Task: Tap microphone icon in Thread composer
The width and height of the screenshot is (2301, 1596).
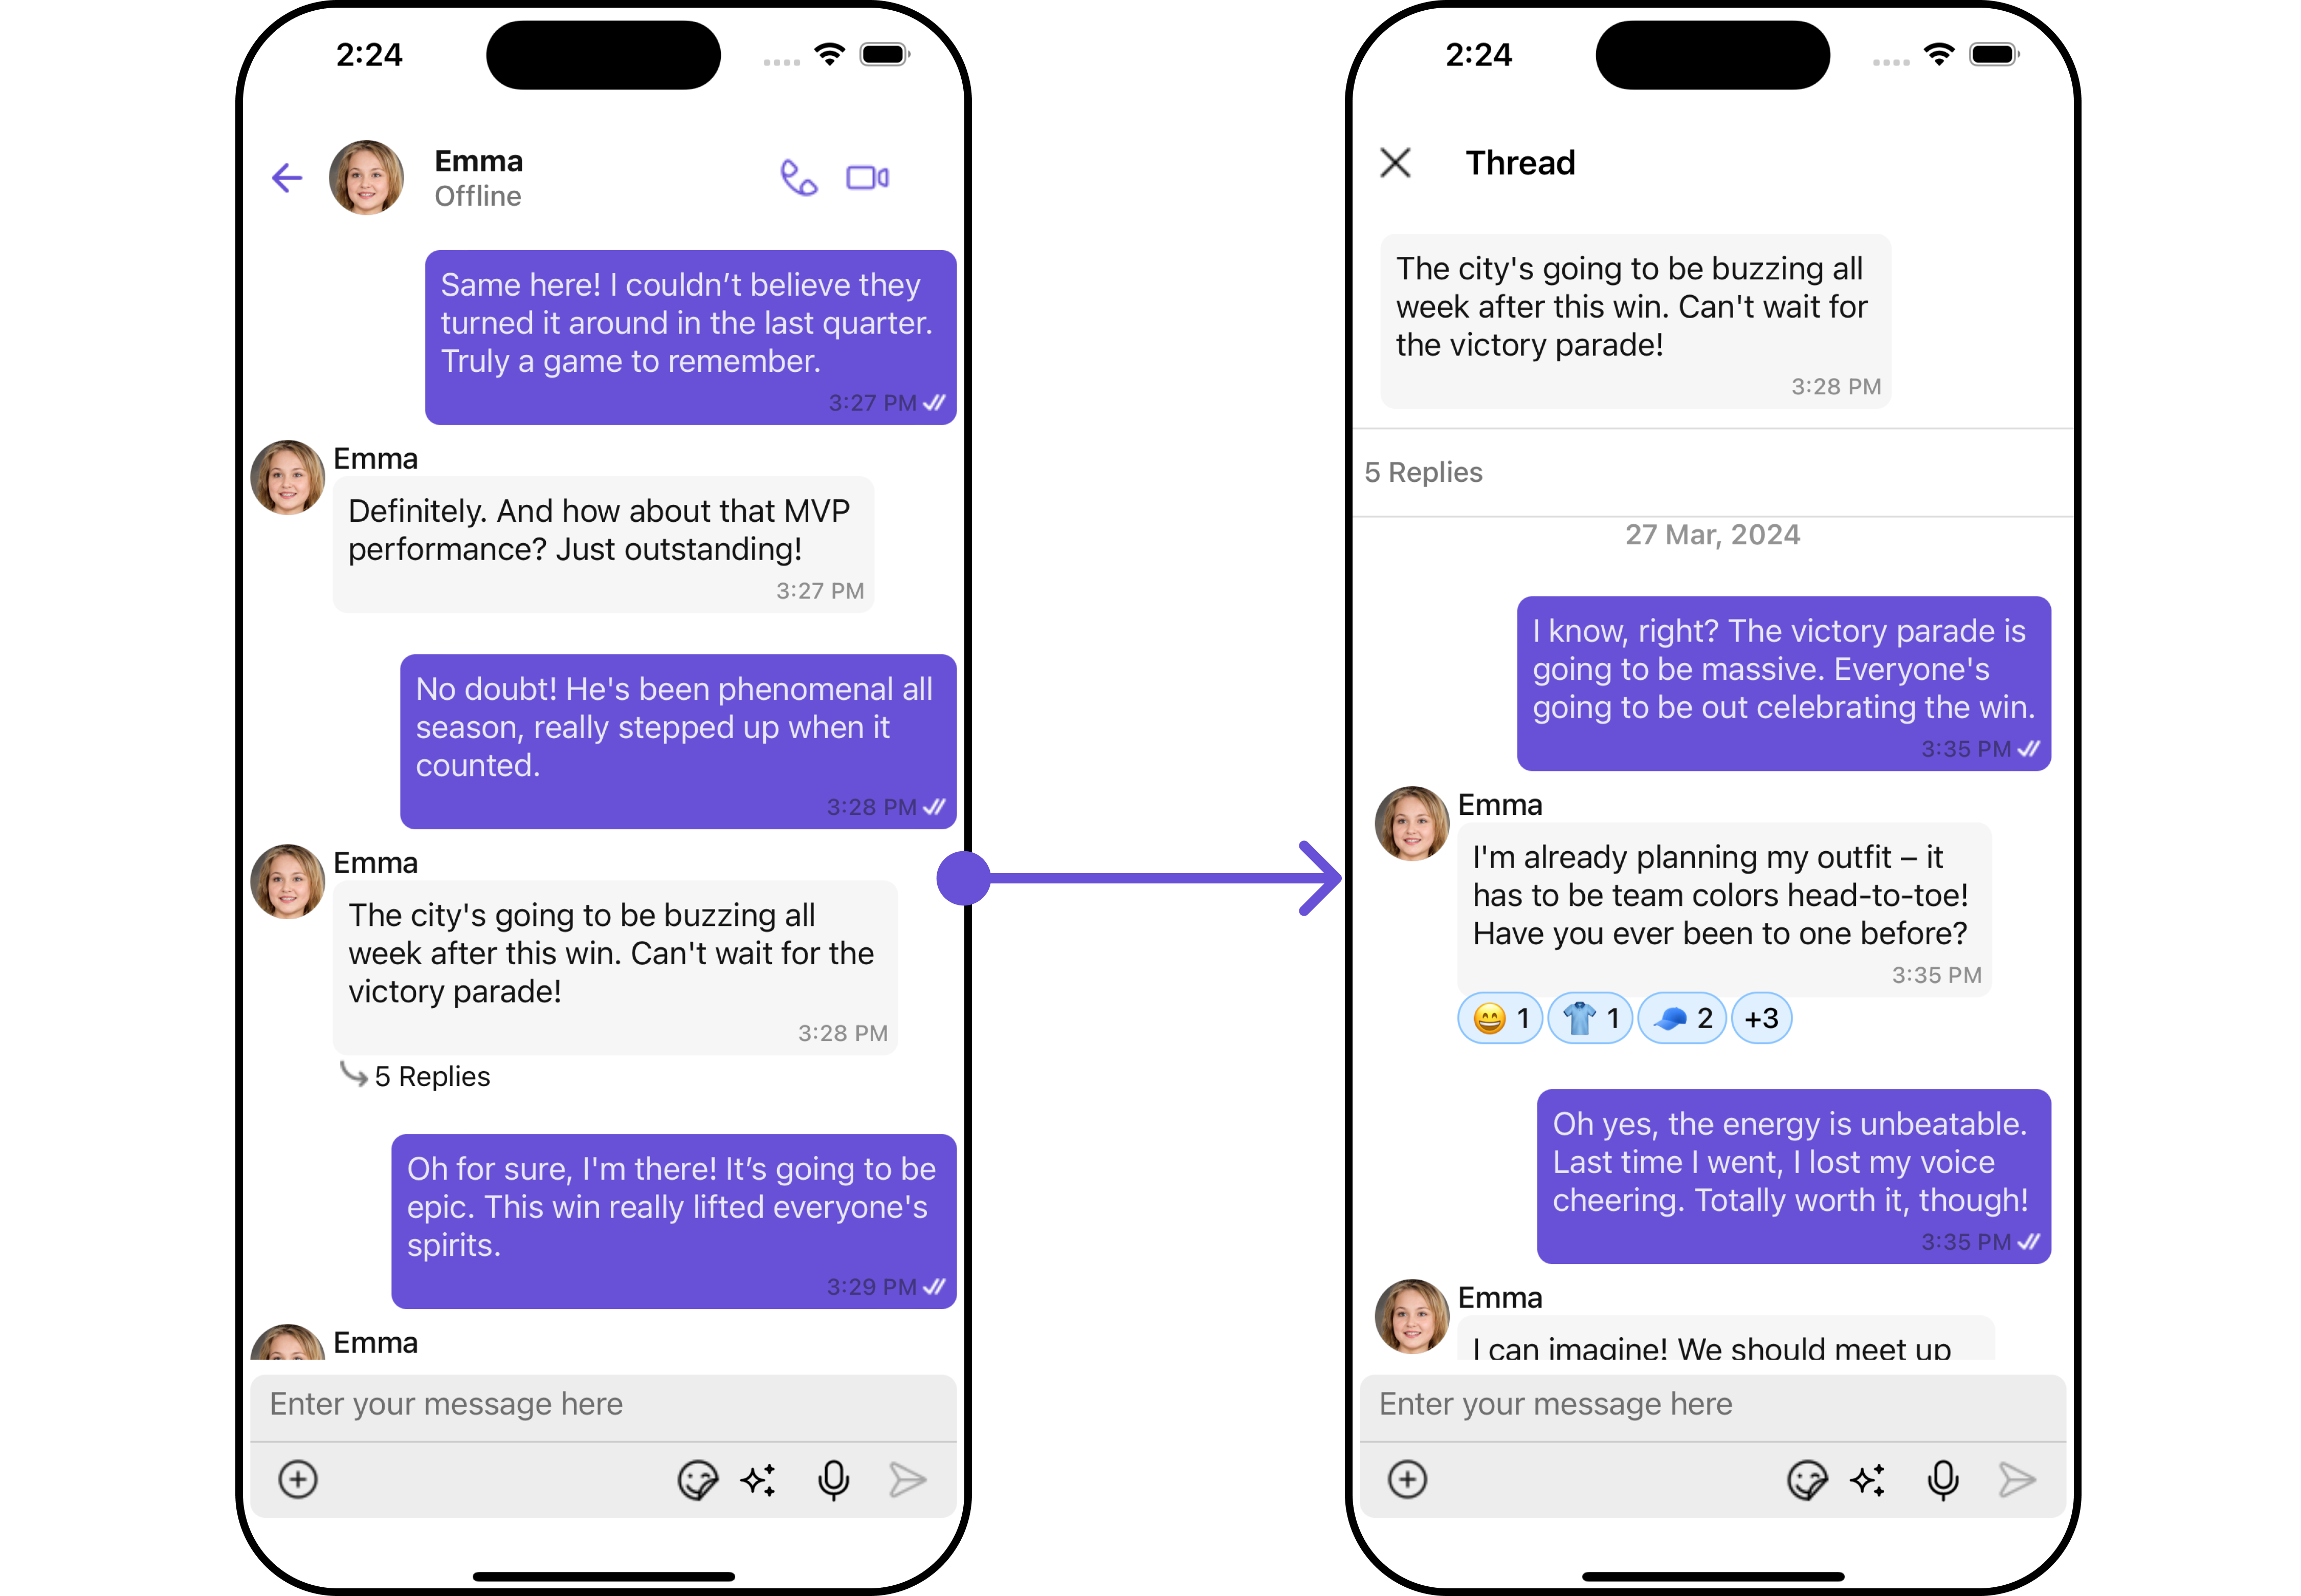Action: click(x=1942, y=1480)
